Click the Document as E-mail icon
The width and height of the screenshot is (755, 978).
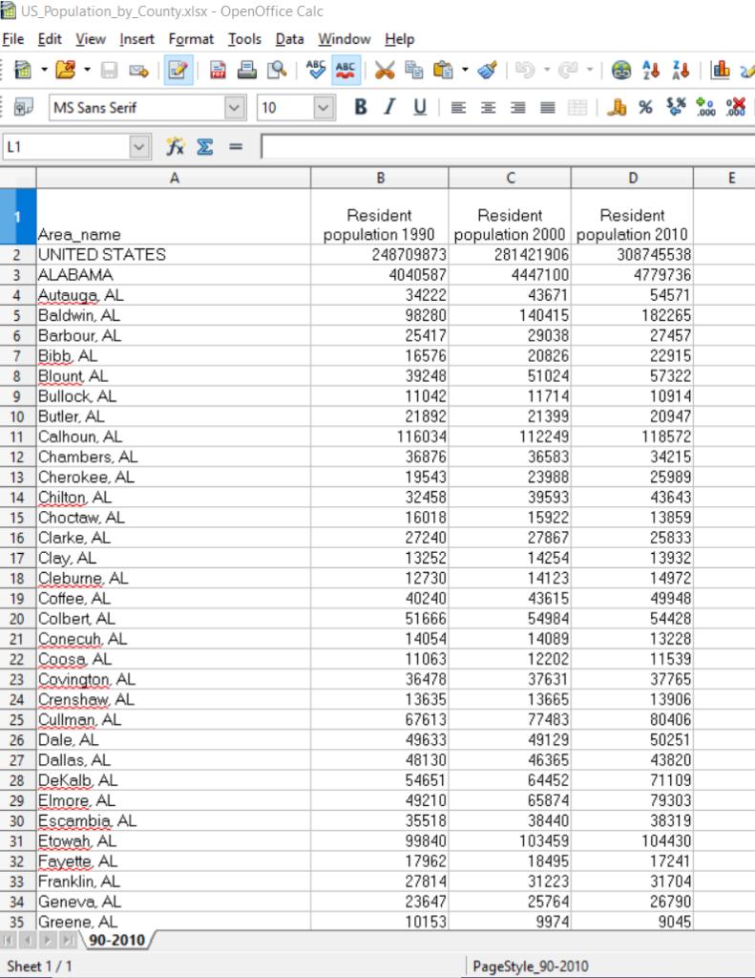click(138, 70)
